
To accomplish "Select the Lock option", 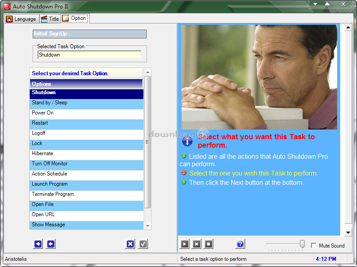I will click(x=87, y=145).
